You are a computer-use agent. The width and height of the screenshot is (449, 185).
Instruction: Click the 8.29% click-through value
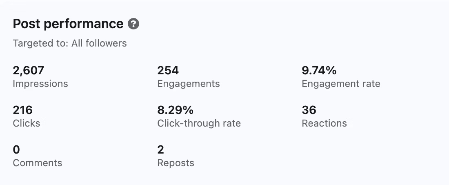pos(175,110)
